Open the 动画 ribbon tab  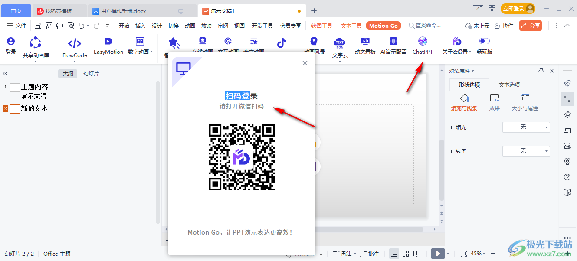click(190, 26)
